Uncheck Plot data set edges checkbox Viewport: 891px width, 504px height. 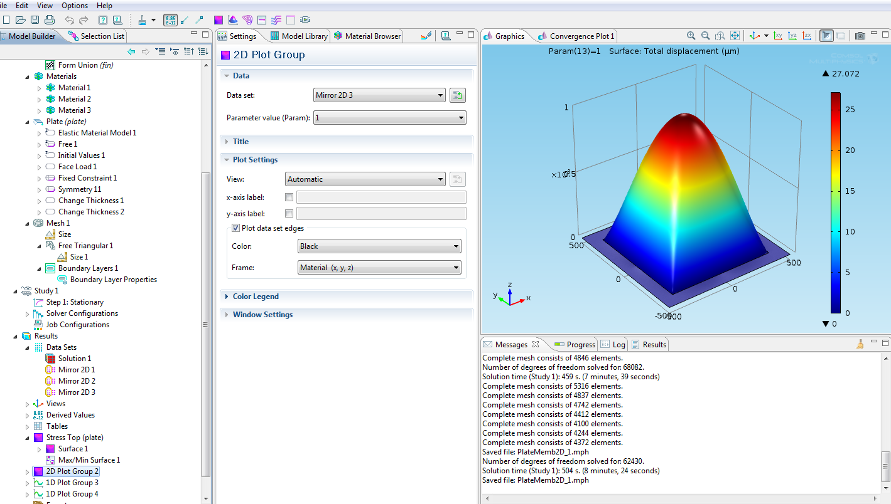tap(236, 228)
